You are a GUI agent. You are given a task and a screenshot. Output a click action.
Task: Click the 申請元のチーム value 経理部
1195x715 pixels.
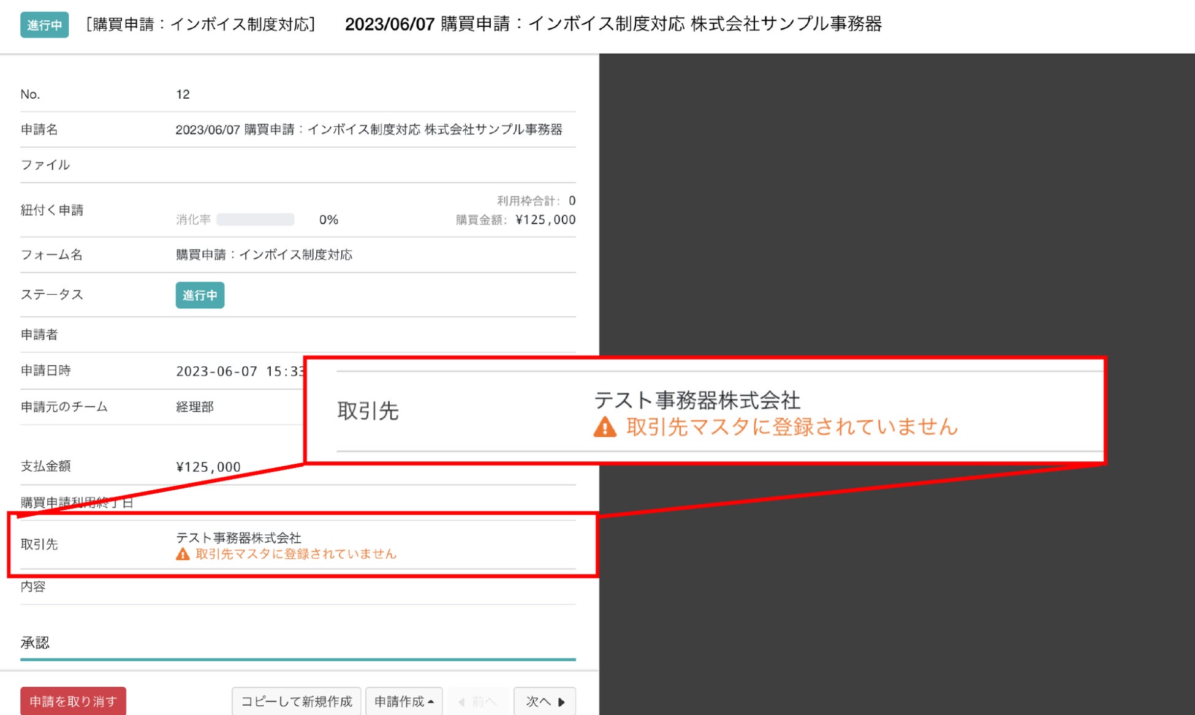195,407
